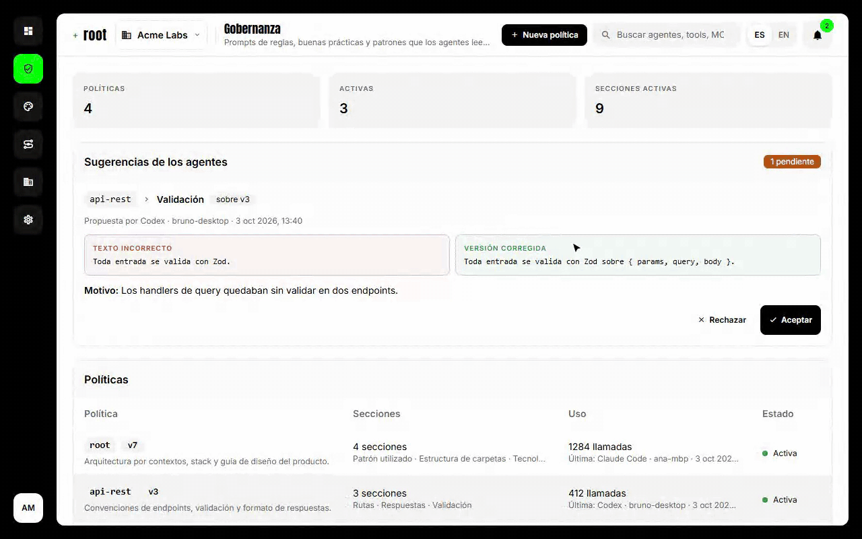Click the root logo in header

[90, 35]
